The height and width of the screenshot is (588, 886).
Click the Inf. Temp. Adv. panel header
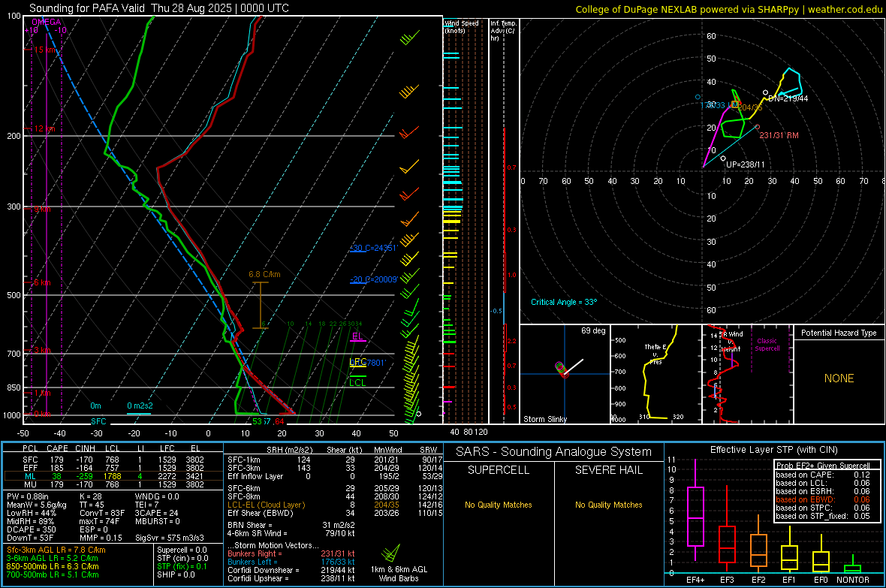coord(503,31)
